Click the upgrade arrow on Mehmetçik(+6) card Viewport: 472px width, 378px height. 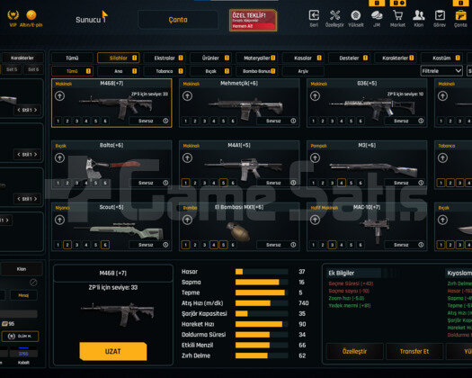click(187, 96)
